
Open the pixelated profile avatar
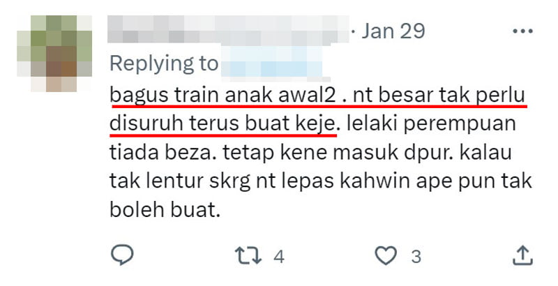click(x=54, y=53)
